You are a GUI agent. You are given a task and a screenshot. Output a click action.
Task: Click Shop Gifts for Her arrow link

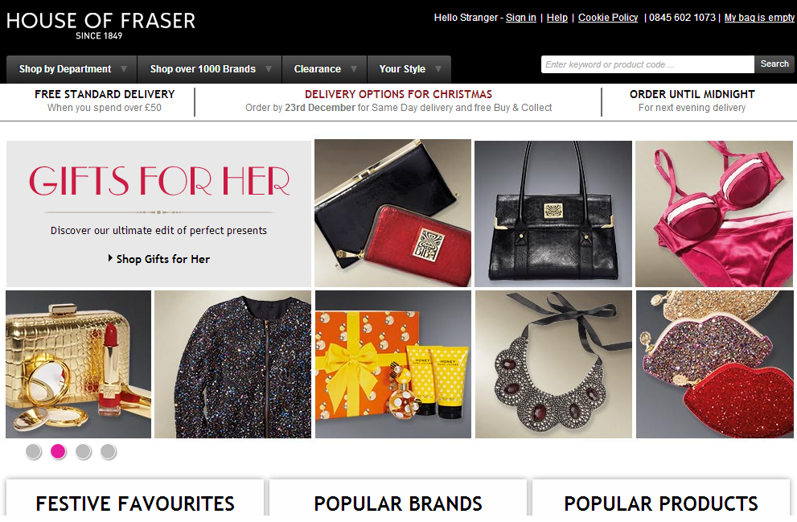point(158,259)
